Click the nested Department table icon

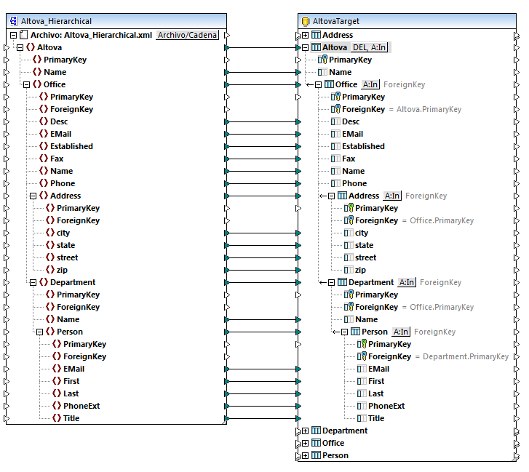coord(342,282)
